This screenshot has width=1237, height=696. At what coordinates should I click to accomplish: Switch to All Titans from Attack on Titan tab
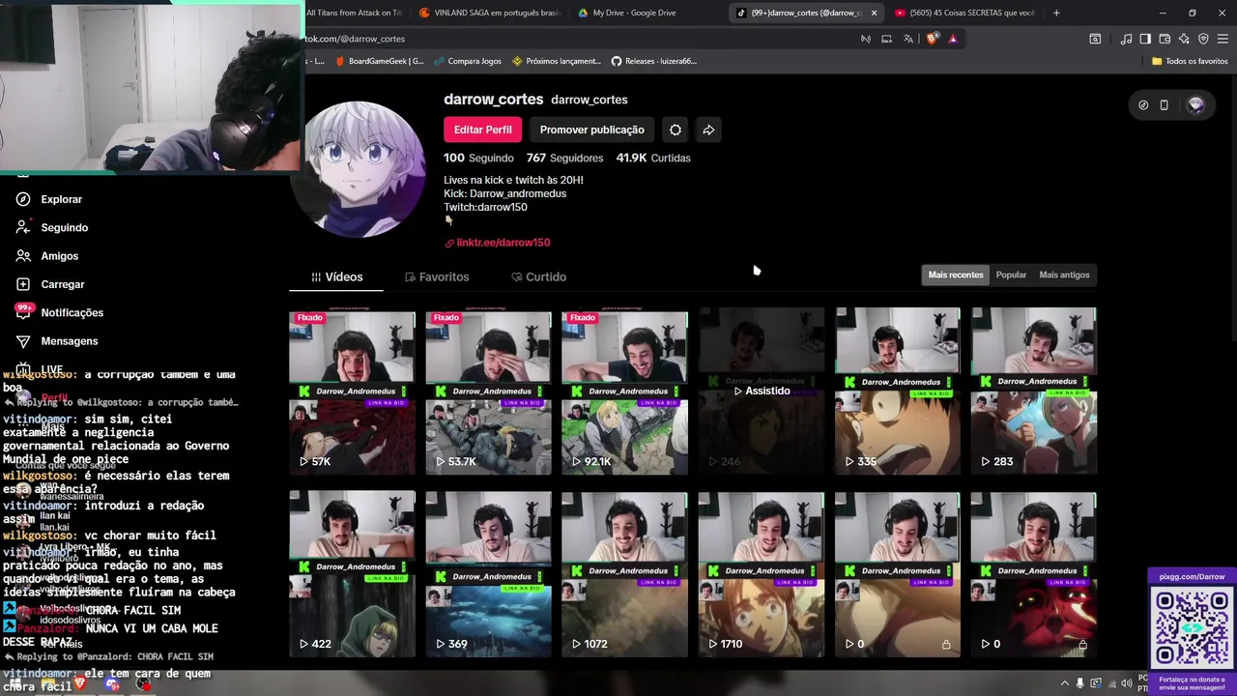(353, 13)
